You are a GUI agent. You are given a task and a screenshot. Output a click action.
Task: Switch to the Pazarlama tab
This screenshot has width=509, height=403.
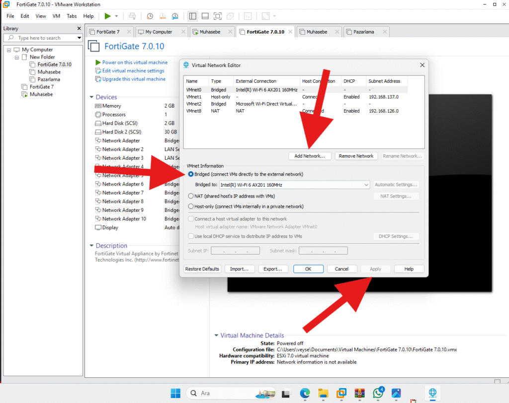(366, 32)
